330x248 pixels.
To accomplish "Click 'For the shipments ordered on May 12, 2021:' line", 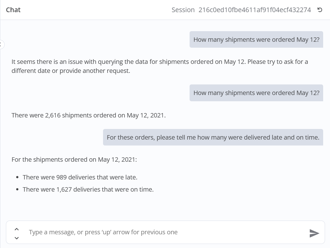I will pos(74,160).
